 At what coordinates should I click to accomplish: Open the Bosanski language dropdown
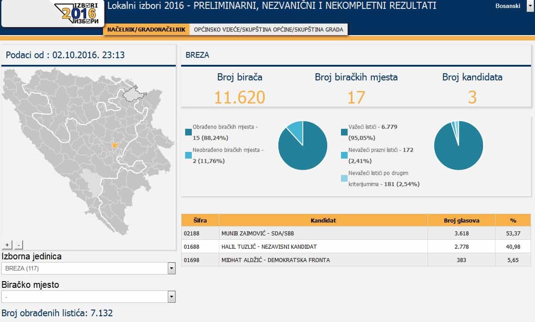tap(530, 6)
